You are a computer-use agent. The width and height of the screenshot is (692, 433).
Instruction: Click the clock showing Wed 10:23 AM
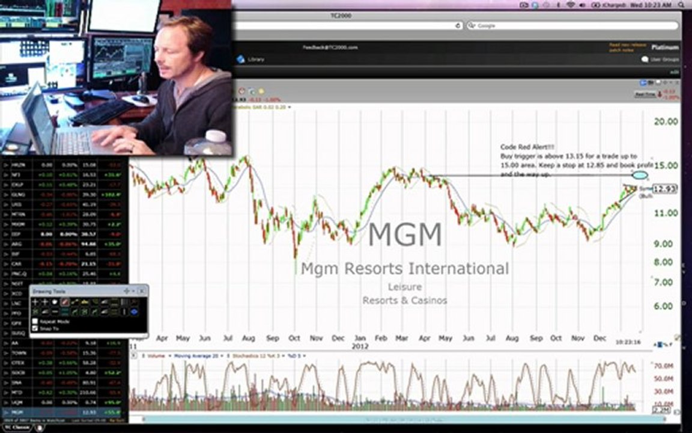point(651,5)
